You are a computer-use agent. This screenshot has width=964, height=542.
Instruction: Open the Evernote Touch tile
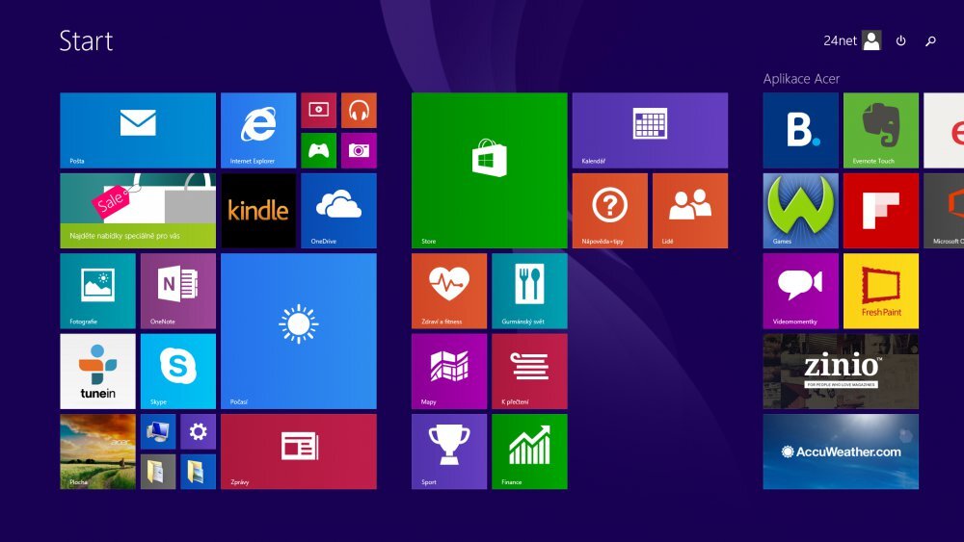(881, 130)
